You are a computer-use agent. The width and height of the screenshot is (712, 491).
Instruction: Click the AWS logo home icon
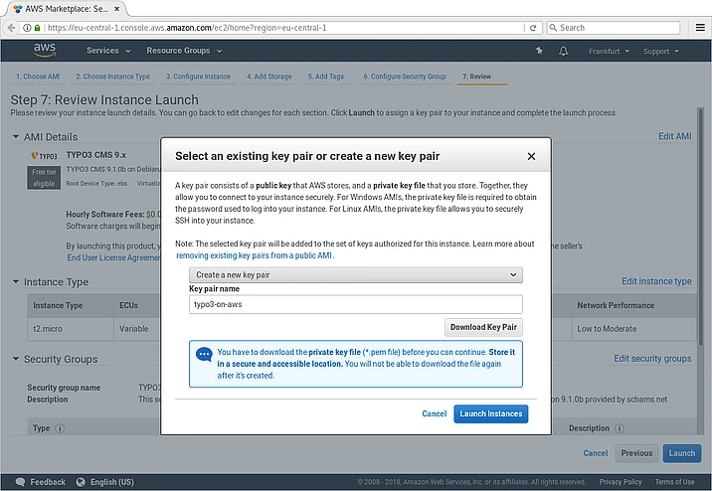tap(46, 50)
